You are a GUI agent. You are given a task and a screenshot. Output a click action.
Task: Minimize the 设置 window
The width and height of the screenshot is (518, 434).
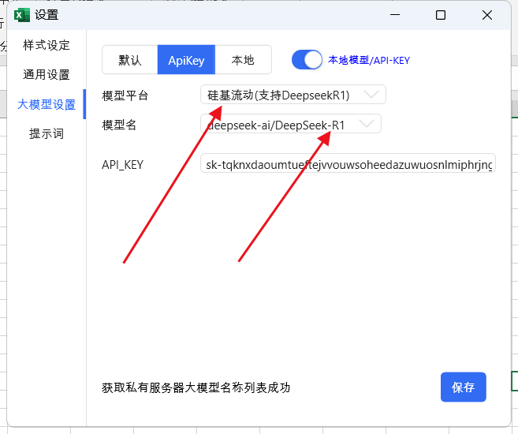click(395, 15)
